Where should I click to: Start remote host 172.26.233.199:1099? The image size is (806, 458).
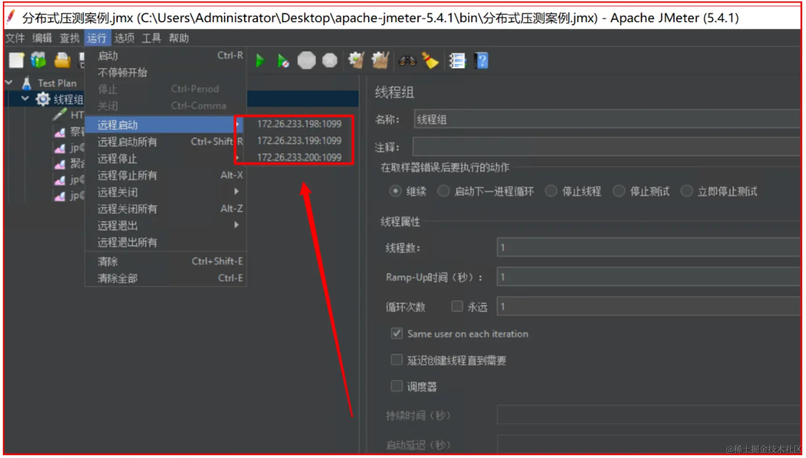(299, 141)
